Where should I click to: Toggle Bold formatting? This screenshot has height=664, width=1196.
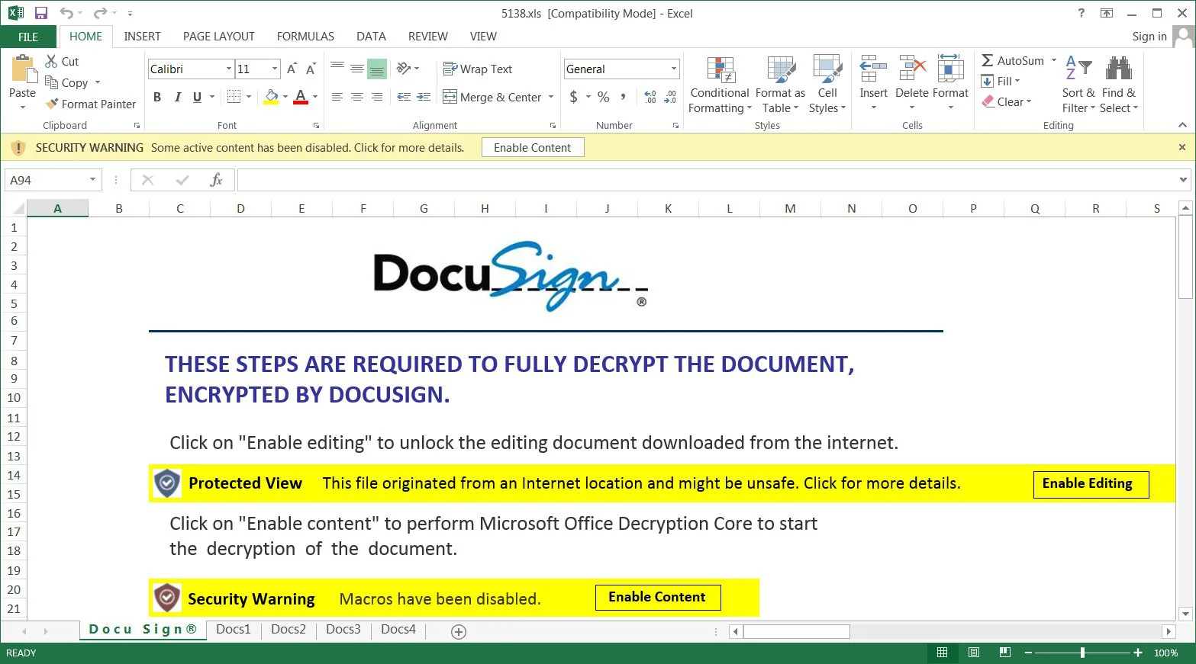[x=157, y=97]
